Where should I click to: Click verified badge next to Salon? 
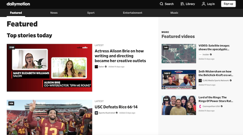pyautogui.click(x=106, y=67)
